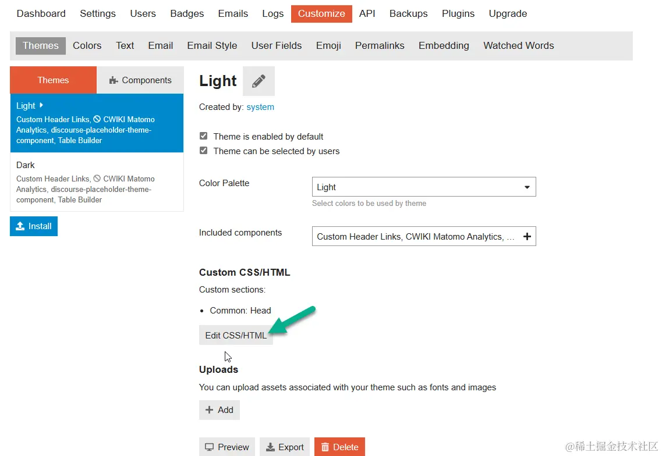The image size is (662, 456).
Task: Click the 'Common: Head' custom section text
Action: coord(240,311)
